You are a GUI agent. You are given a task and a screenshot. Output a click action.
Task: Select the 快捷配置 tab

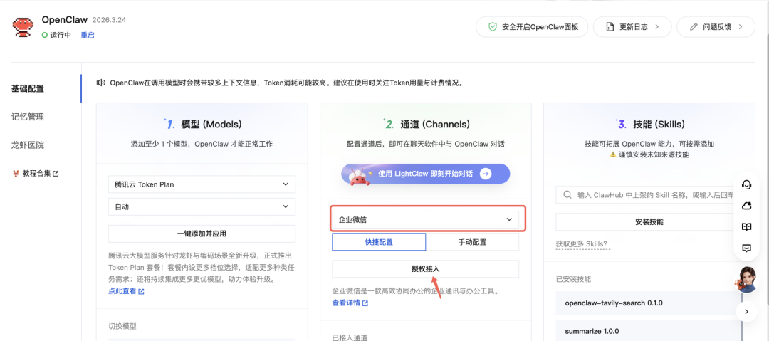coord(379,242)
